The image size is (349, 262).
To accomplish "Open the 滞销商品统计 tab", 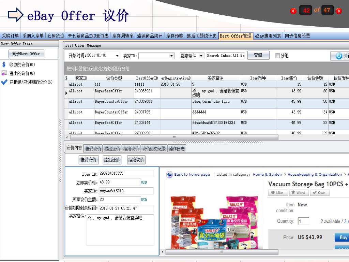I will coord(150,36).
